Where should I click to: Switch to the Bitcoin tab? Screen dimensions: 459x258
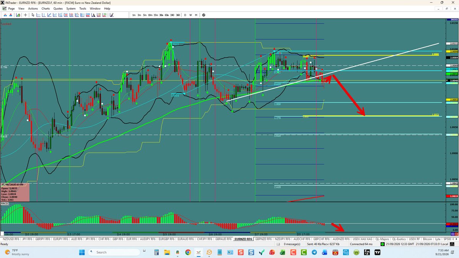427,239
